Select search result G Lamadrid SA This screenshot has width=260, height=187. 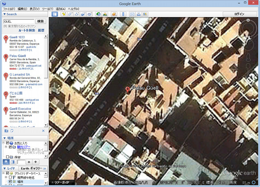coord(19,75)
